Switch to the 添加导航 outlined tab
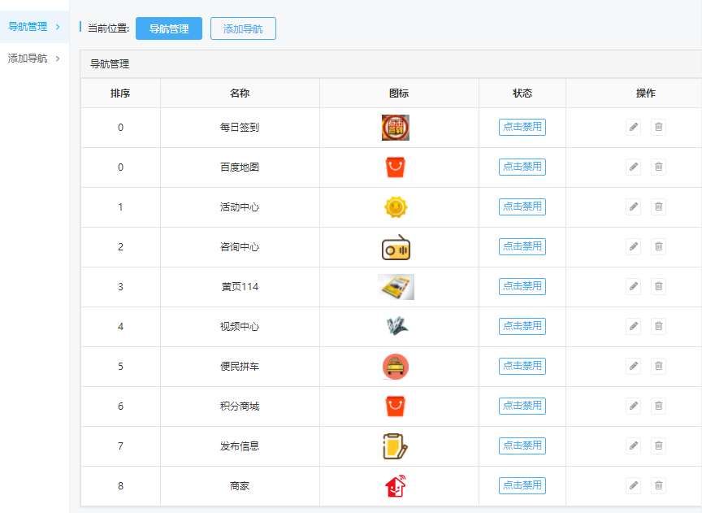This screenshot has height=513, width=702. [243, 28]
